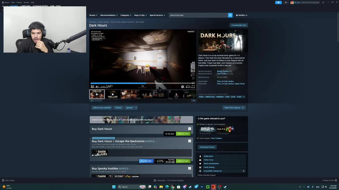The height and width of the screenshot is (190, 339).
Task: Click the R.E.P.O. similar game logo
Action: coord(225,129)
